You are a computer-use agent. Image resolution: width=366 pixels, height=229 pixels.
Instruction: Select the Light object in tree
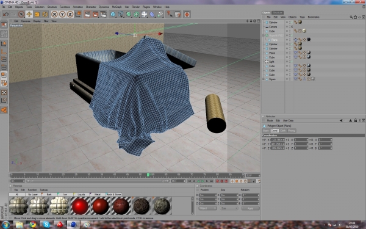coord(271,62)
